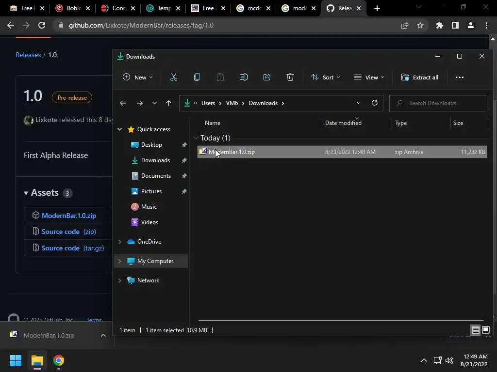Image resolution: width=497 pixels, height=372 pixels.
Task: Reload the GitHub page in Chrome
Action: click(x=42, y=25)
